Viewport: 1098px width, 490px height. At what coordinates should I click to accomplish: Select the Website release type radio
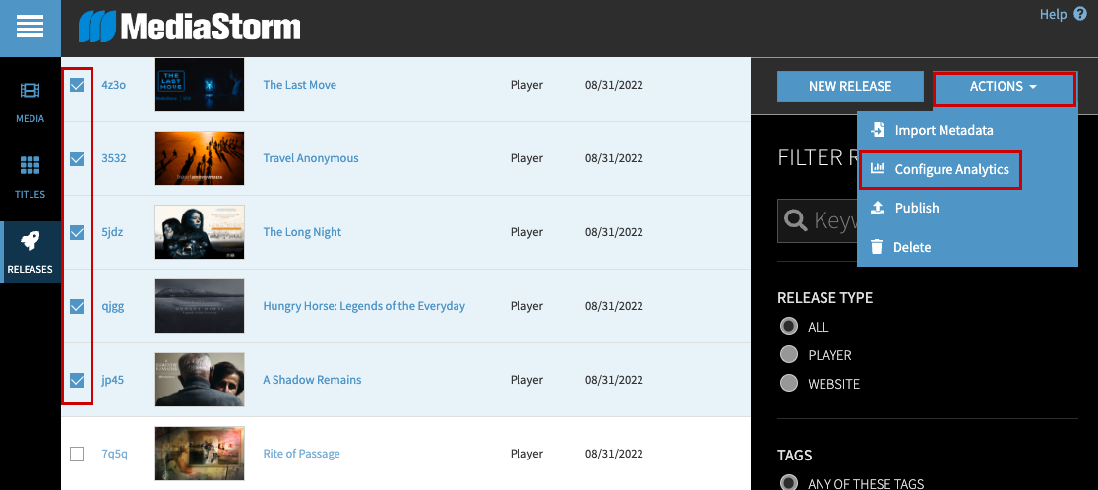[788, 384]
